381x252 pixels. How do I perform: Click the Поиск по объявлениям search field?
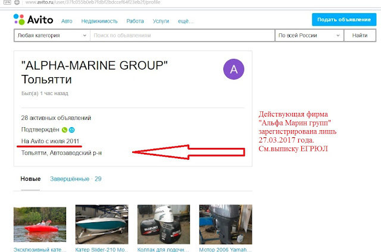182,36
